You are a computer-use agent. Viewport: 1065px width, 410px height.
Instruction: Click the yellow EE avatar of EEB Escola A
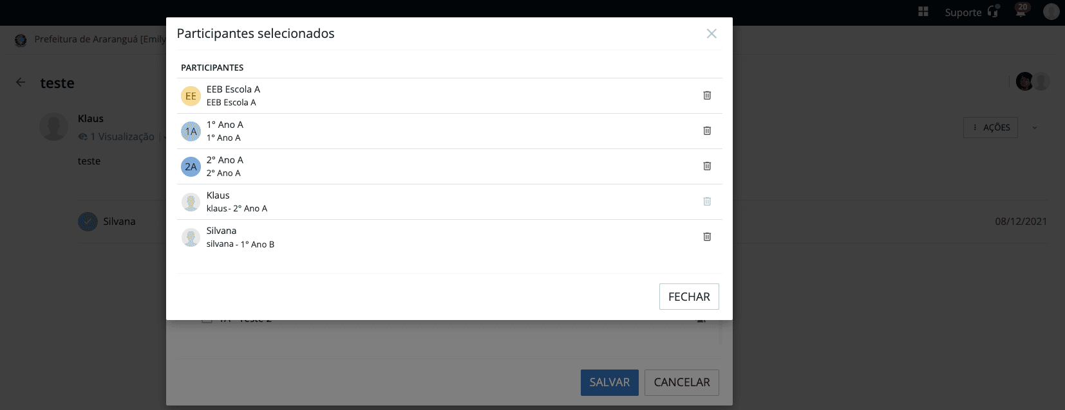pyautogui.click(x=191, y=96)
